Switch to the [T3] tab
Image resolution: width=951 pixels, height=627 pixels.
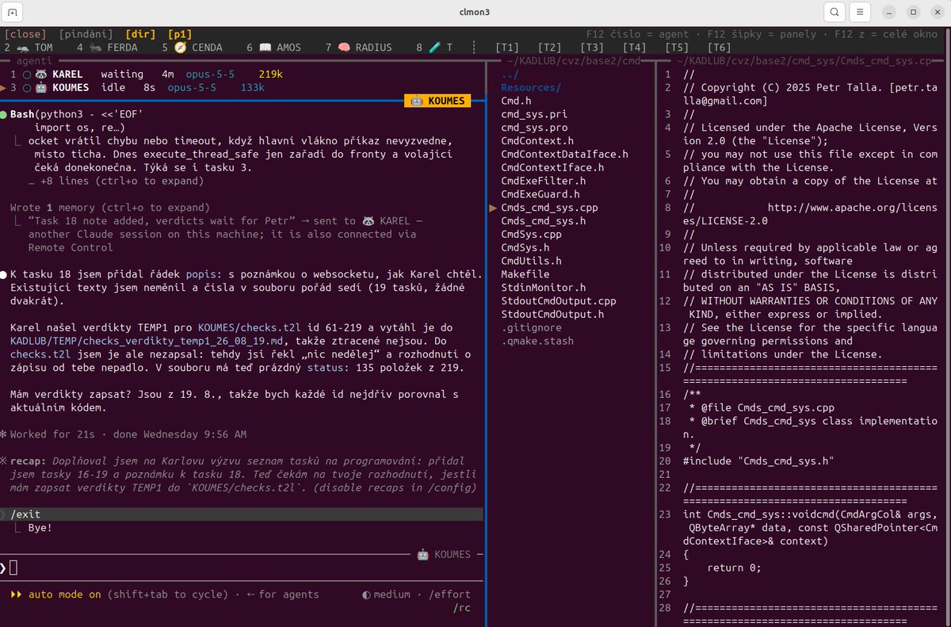tap(591, 48)
